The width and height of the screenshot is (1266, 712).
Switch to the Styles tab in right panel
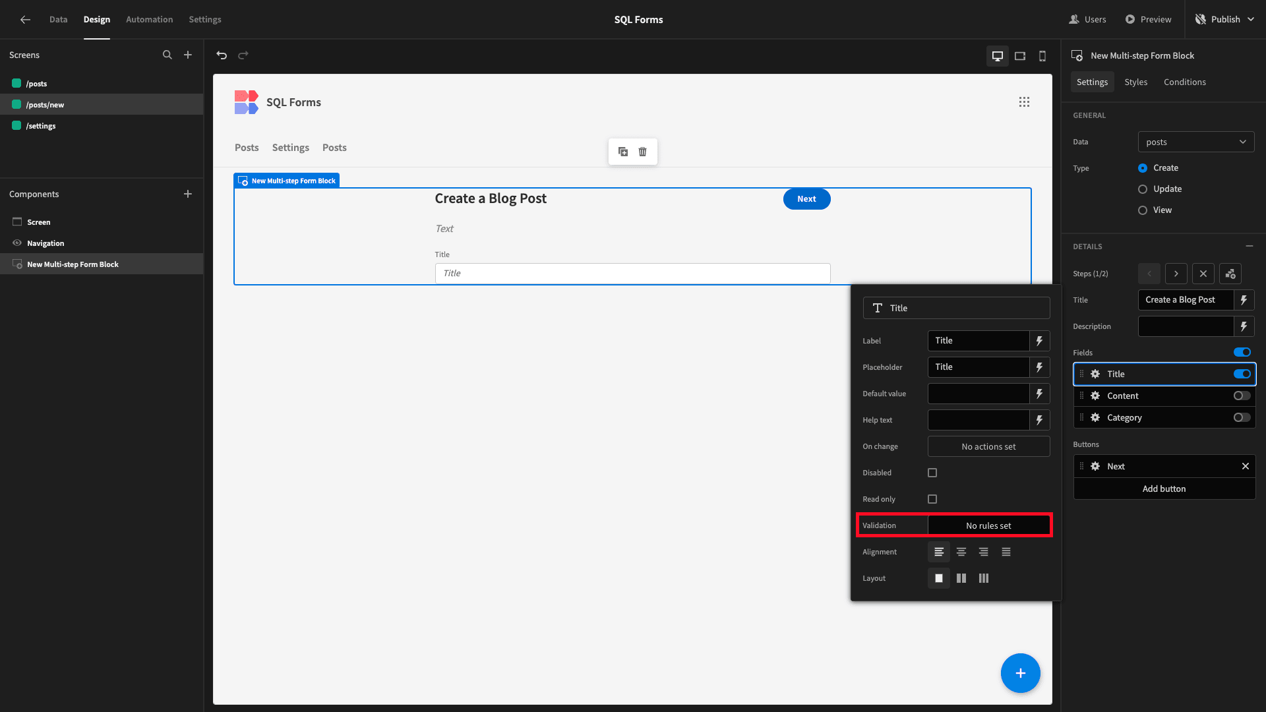[1135, 82]
